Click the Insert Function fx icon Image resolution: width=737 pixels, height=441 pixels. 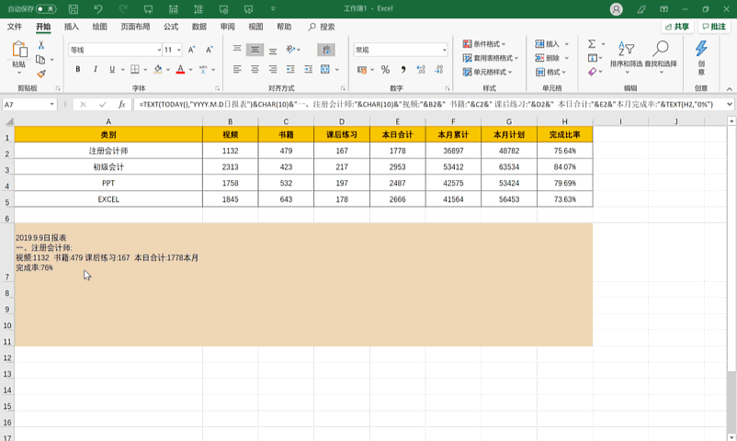point(121,105)
